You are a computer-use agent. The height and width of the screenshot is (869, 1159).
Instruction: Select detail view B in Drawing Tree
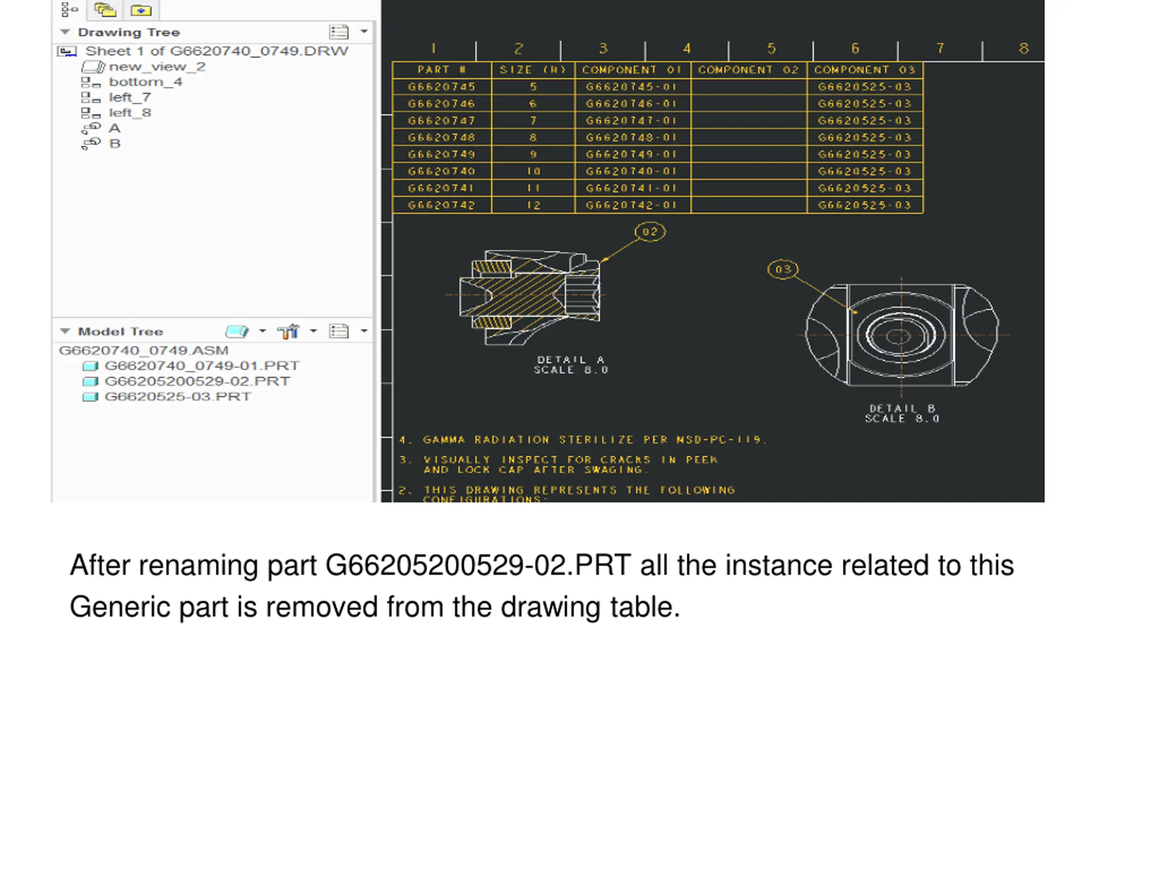(x=115, y=143)
